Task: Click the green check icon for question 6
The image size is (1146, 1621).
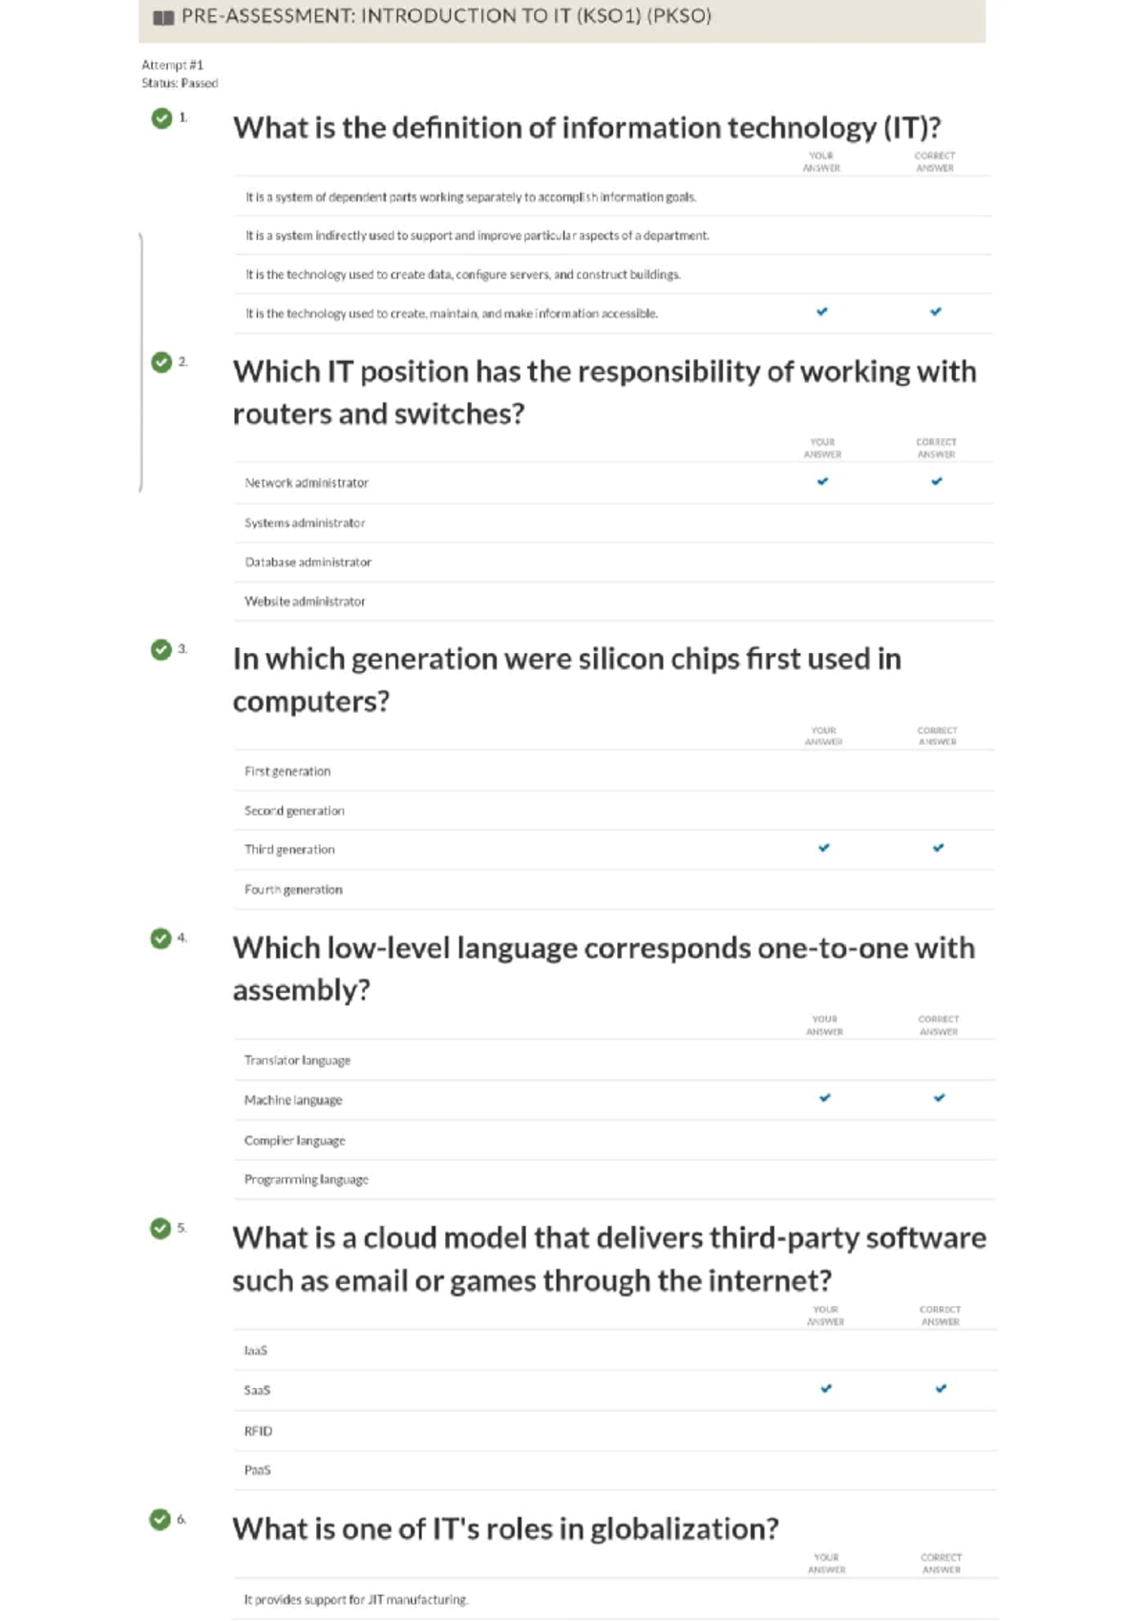Action: [160, 1519]
